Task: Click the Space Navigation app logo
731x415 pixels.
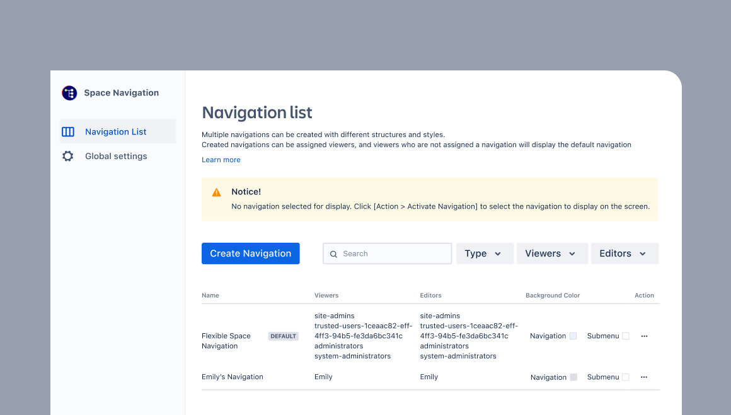Action: [69, 93]
